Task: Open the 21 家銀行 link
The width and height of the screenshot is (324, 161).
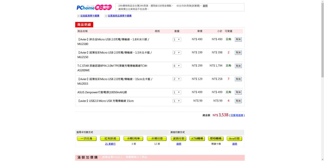Action: 110,144
